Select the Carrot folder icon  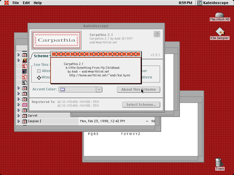click(x=25, y=116)
